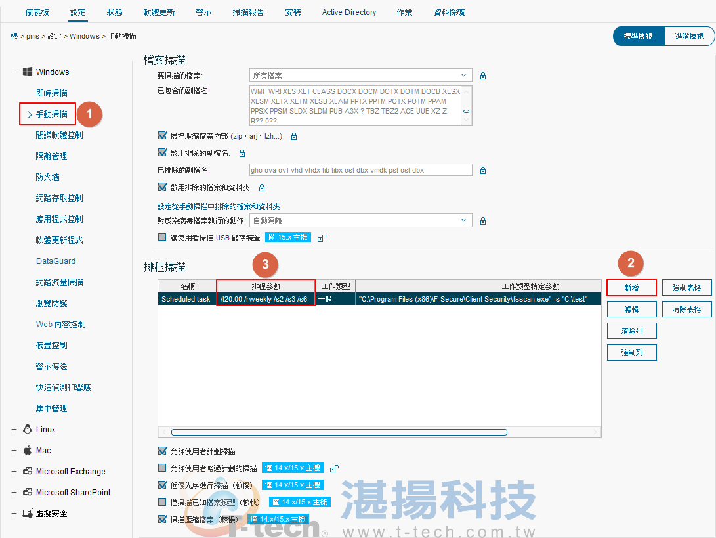
Task: Open the 掃描報告 tab
Action: pos(248,12)
